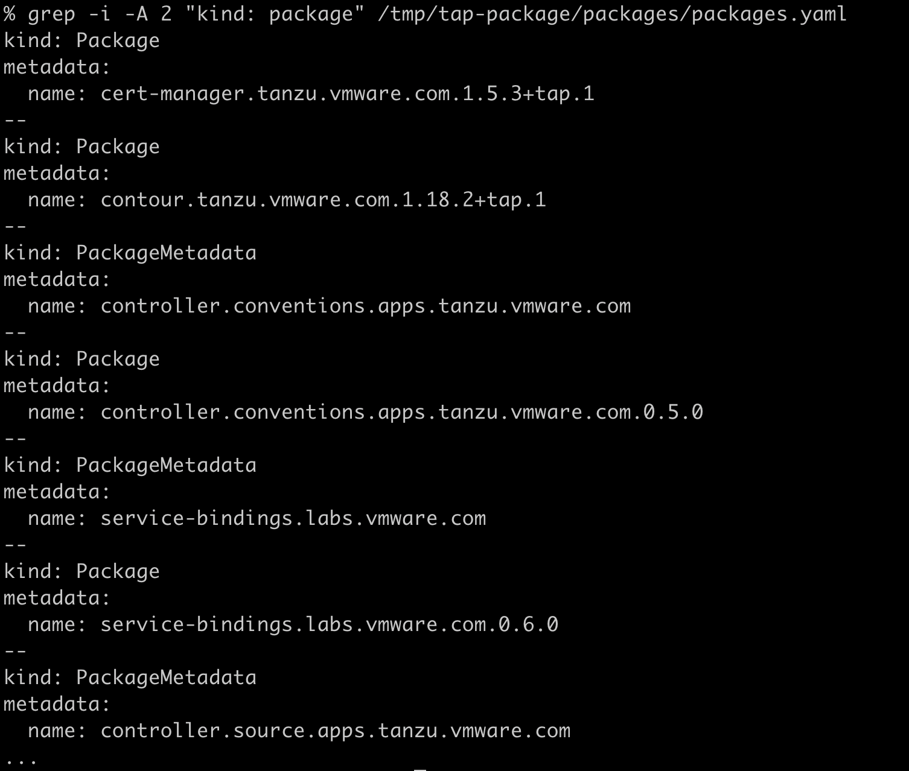909x771 pixels.
Task: Click the /tmp/tap-package/packages/packages.yaml file path
Action: click(612, 13)
